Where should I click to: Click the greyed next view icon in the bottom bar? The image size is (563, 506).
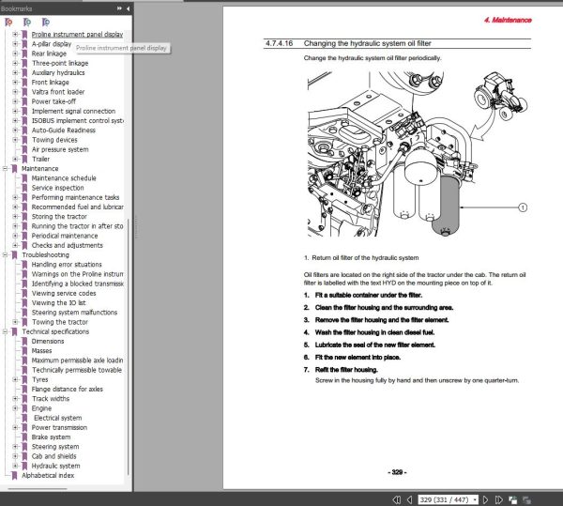click(526, 499)
